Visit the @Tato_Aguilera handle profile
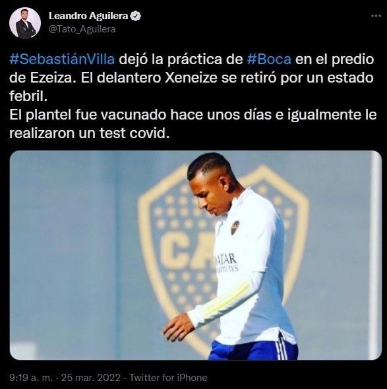 point(82,29)
